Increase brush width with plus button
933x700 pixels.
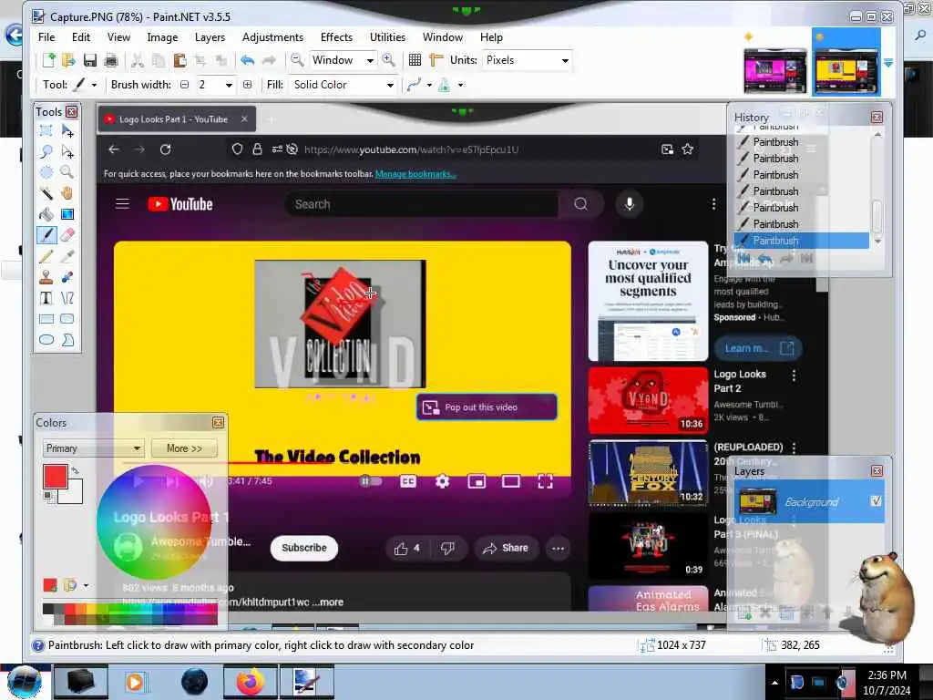(247, 85)
